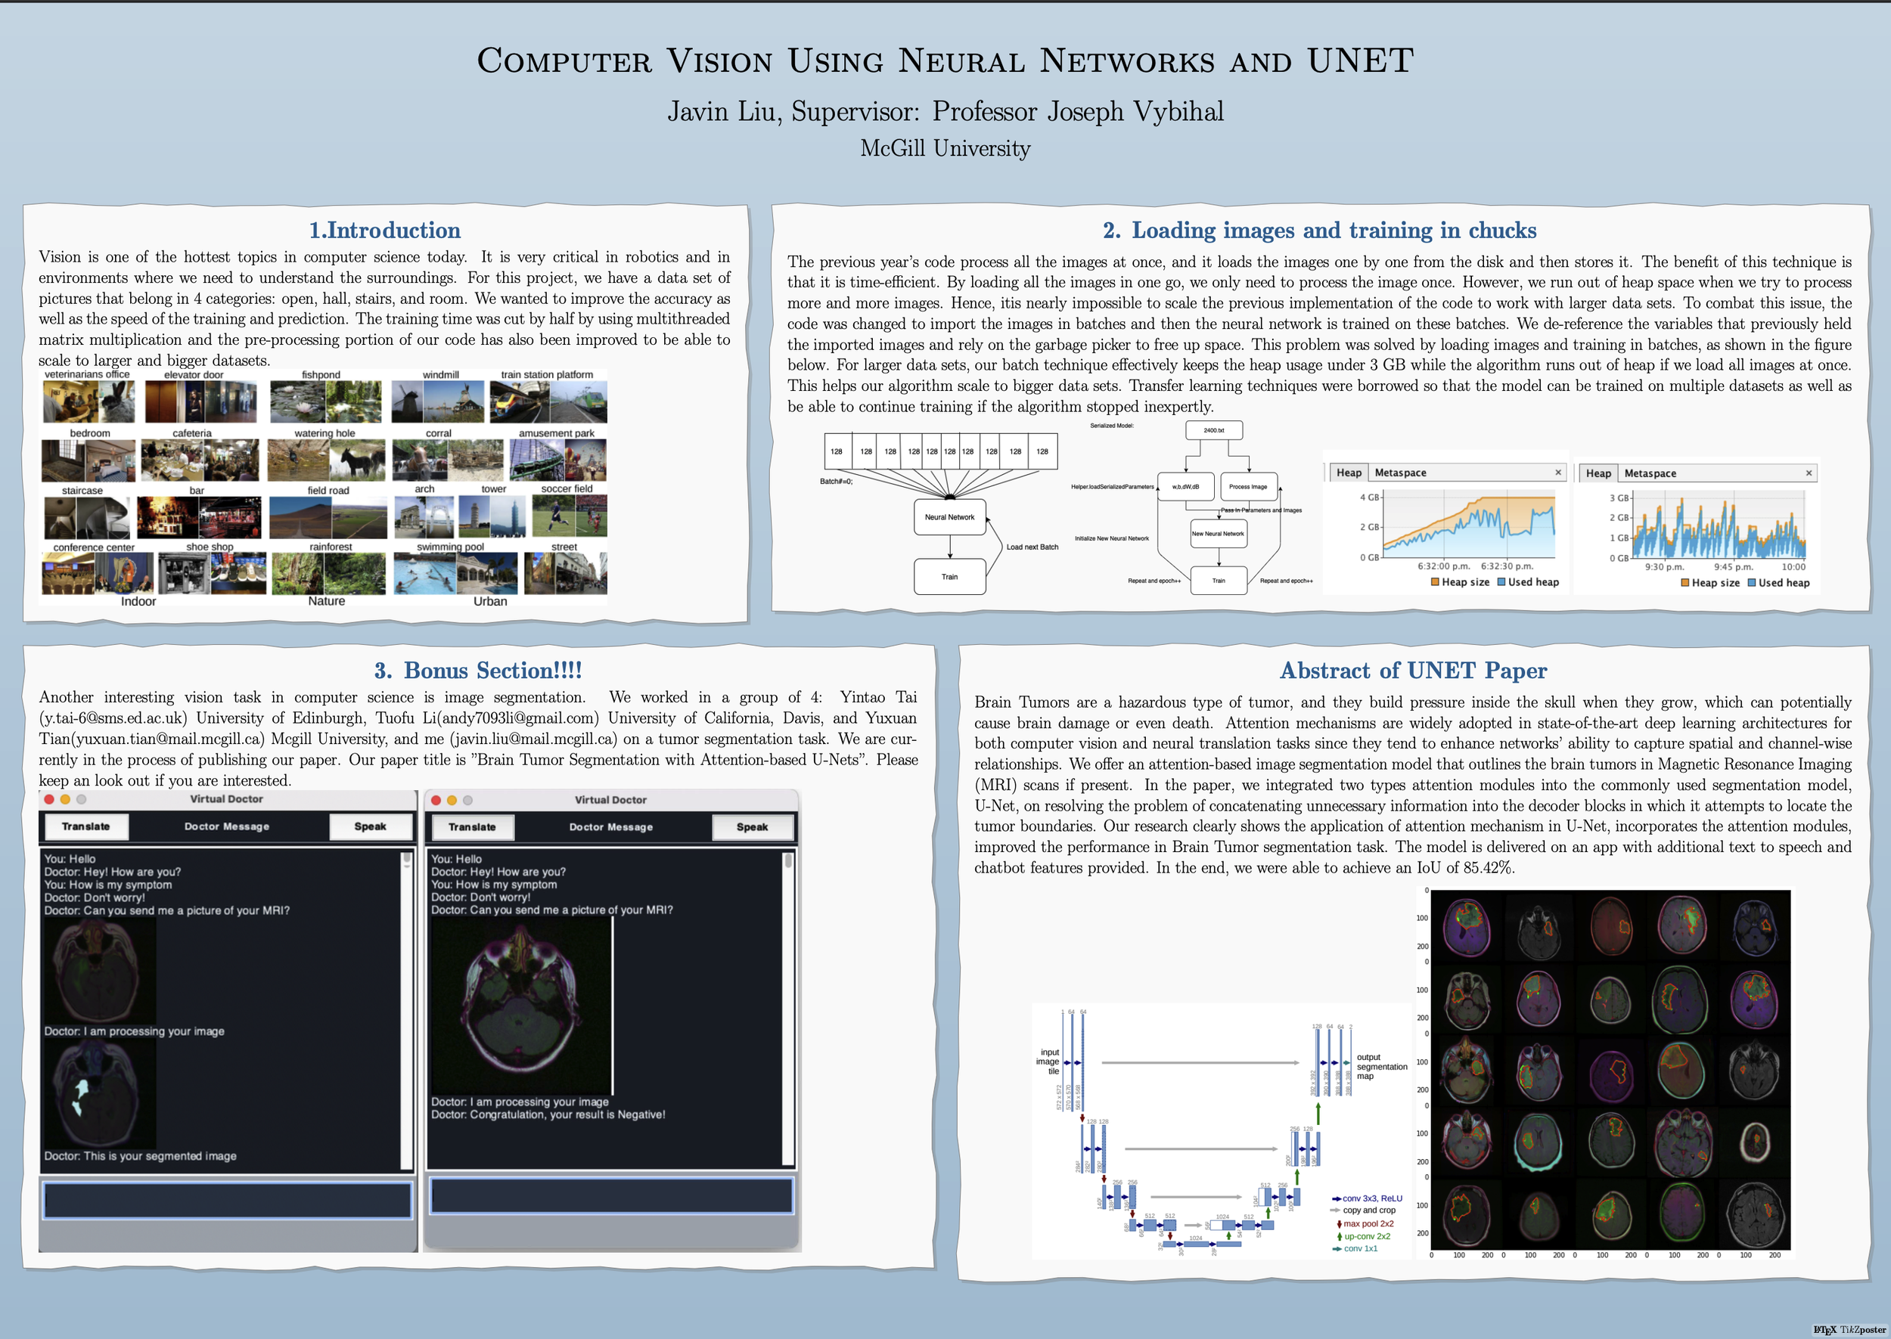Viewport: 1891px width, 1339px height.
Task: Click the large MRI scan in the Negative-result chat
Action: (x=521, y=1006)
